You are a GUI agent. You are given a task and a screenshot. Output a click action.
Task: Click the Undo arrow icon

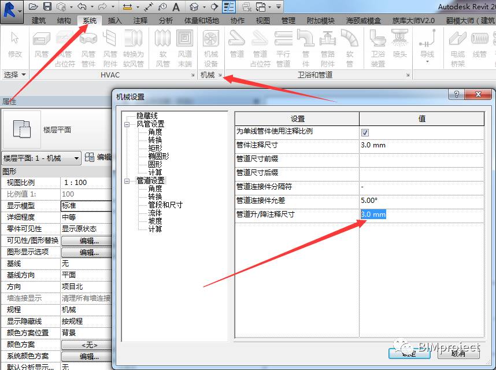point(82,6)
